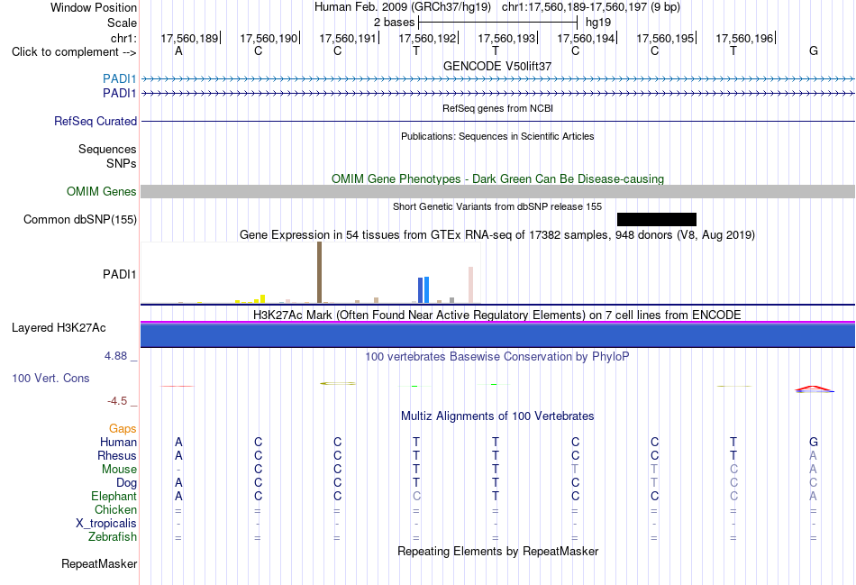Click the pair of blue GTEx expression bars
This screenshot has height=585, width=856.
tap(423, 290)
